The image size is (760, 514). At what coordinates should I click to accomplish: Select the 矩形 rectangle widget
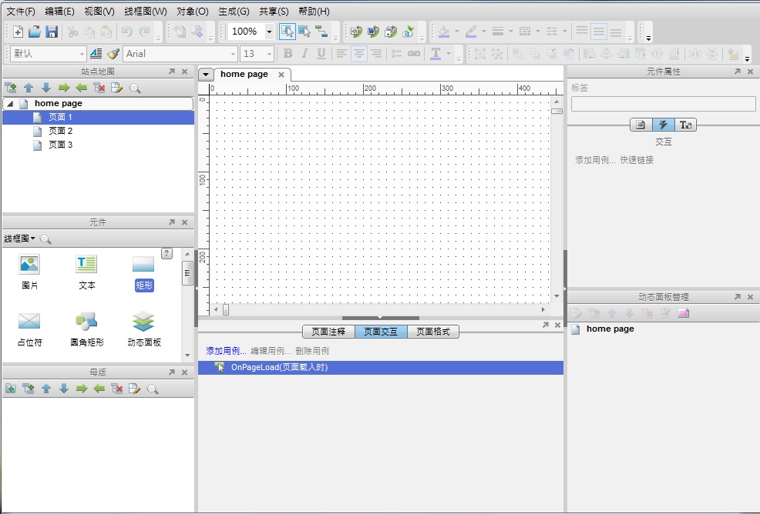click(144, 273)
